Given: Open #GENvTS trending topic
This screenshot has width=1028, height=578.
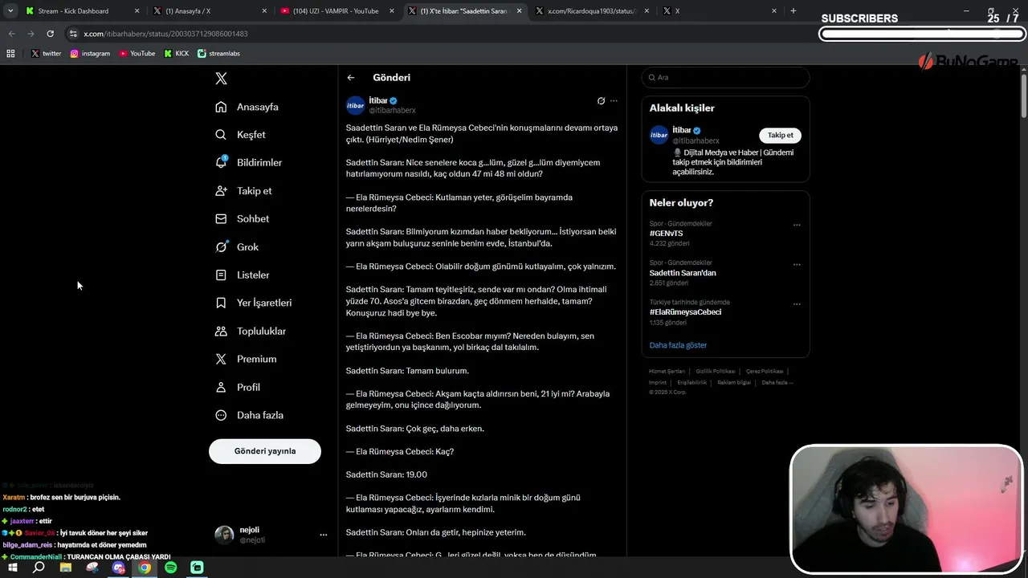Looking at the screenshot, I should click(x=666, y=234).
